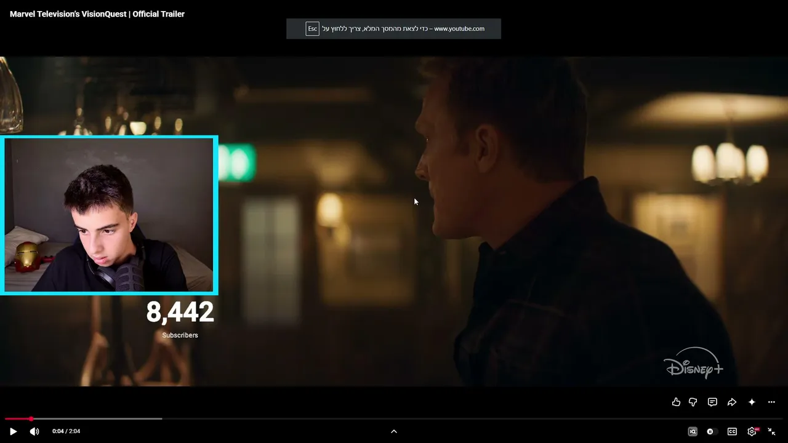Share the video using arrow icon
This screenshot has width=788, height=443.
click(732, 402)
